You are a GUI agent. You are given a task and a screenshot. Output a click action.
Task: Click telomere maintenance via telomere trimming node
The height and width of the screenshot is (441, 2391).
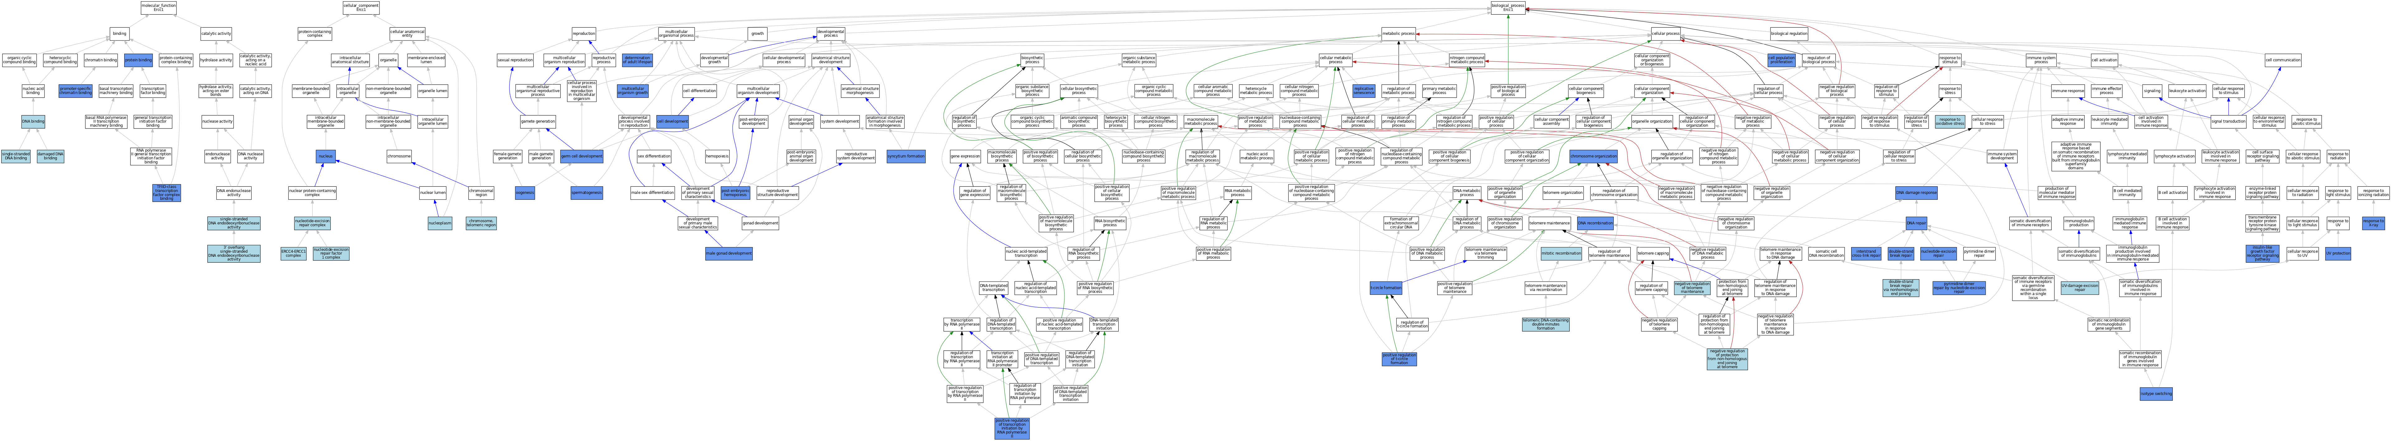(x=1486, y=253)
